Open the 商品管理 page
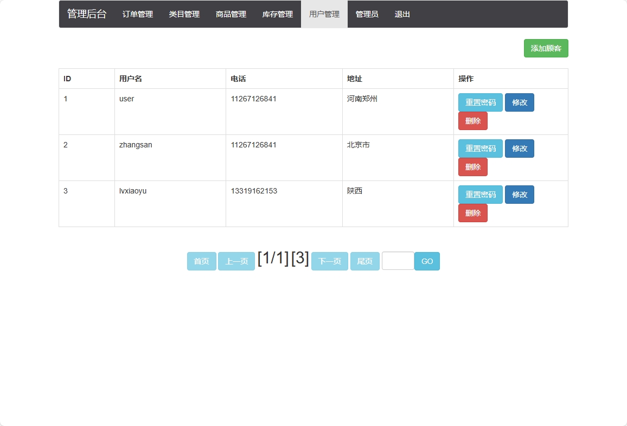Image resolution: width=627 pixels, height=426 pixels. coord(231,14)
